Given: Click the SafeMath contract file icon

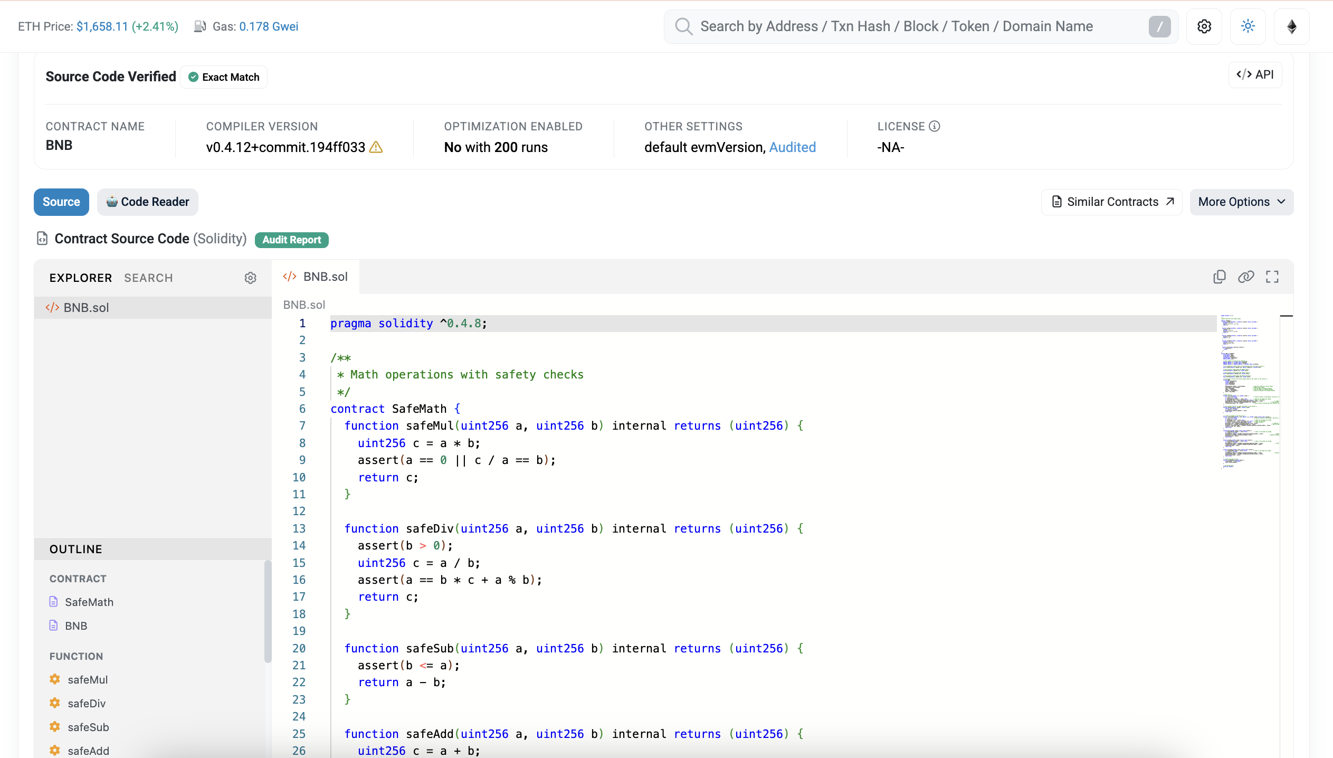Looking at the screenshot, I should (x=53, y=602).
